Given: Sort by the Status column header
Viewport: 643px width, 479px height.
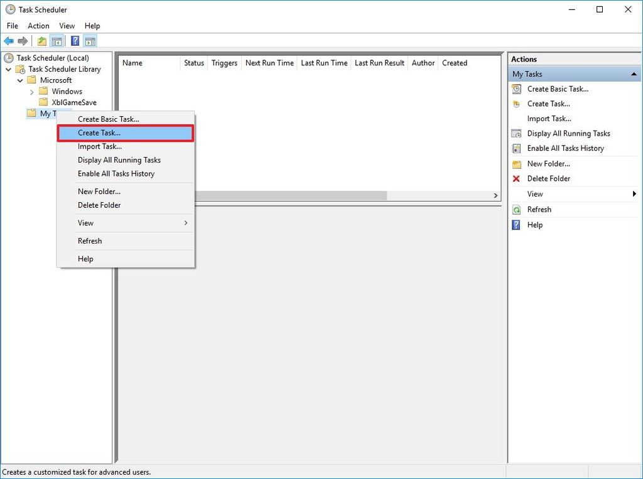Looking at the screenshot, I should coord(194,63).
